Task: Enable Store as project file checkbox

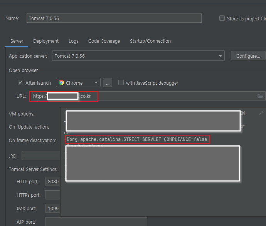Action: tap(222, 18)
